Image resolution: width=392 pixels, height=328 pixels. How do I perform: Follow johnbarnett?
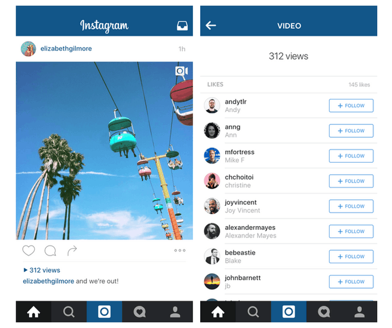[x=351, y=282]
